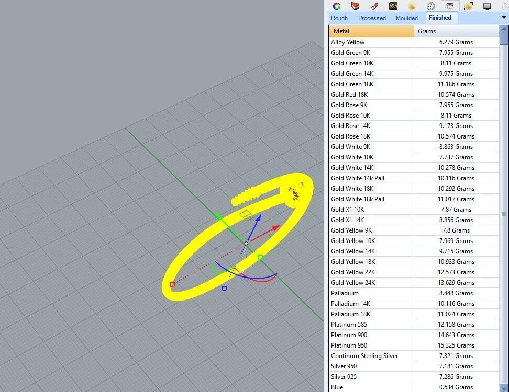Select the Gold Red 18K row

click(414, 94)
